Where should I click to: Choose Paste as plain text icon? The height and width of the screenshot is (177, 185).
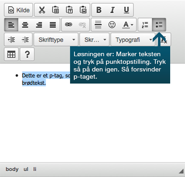tap(69, 10)
